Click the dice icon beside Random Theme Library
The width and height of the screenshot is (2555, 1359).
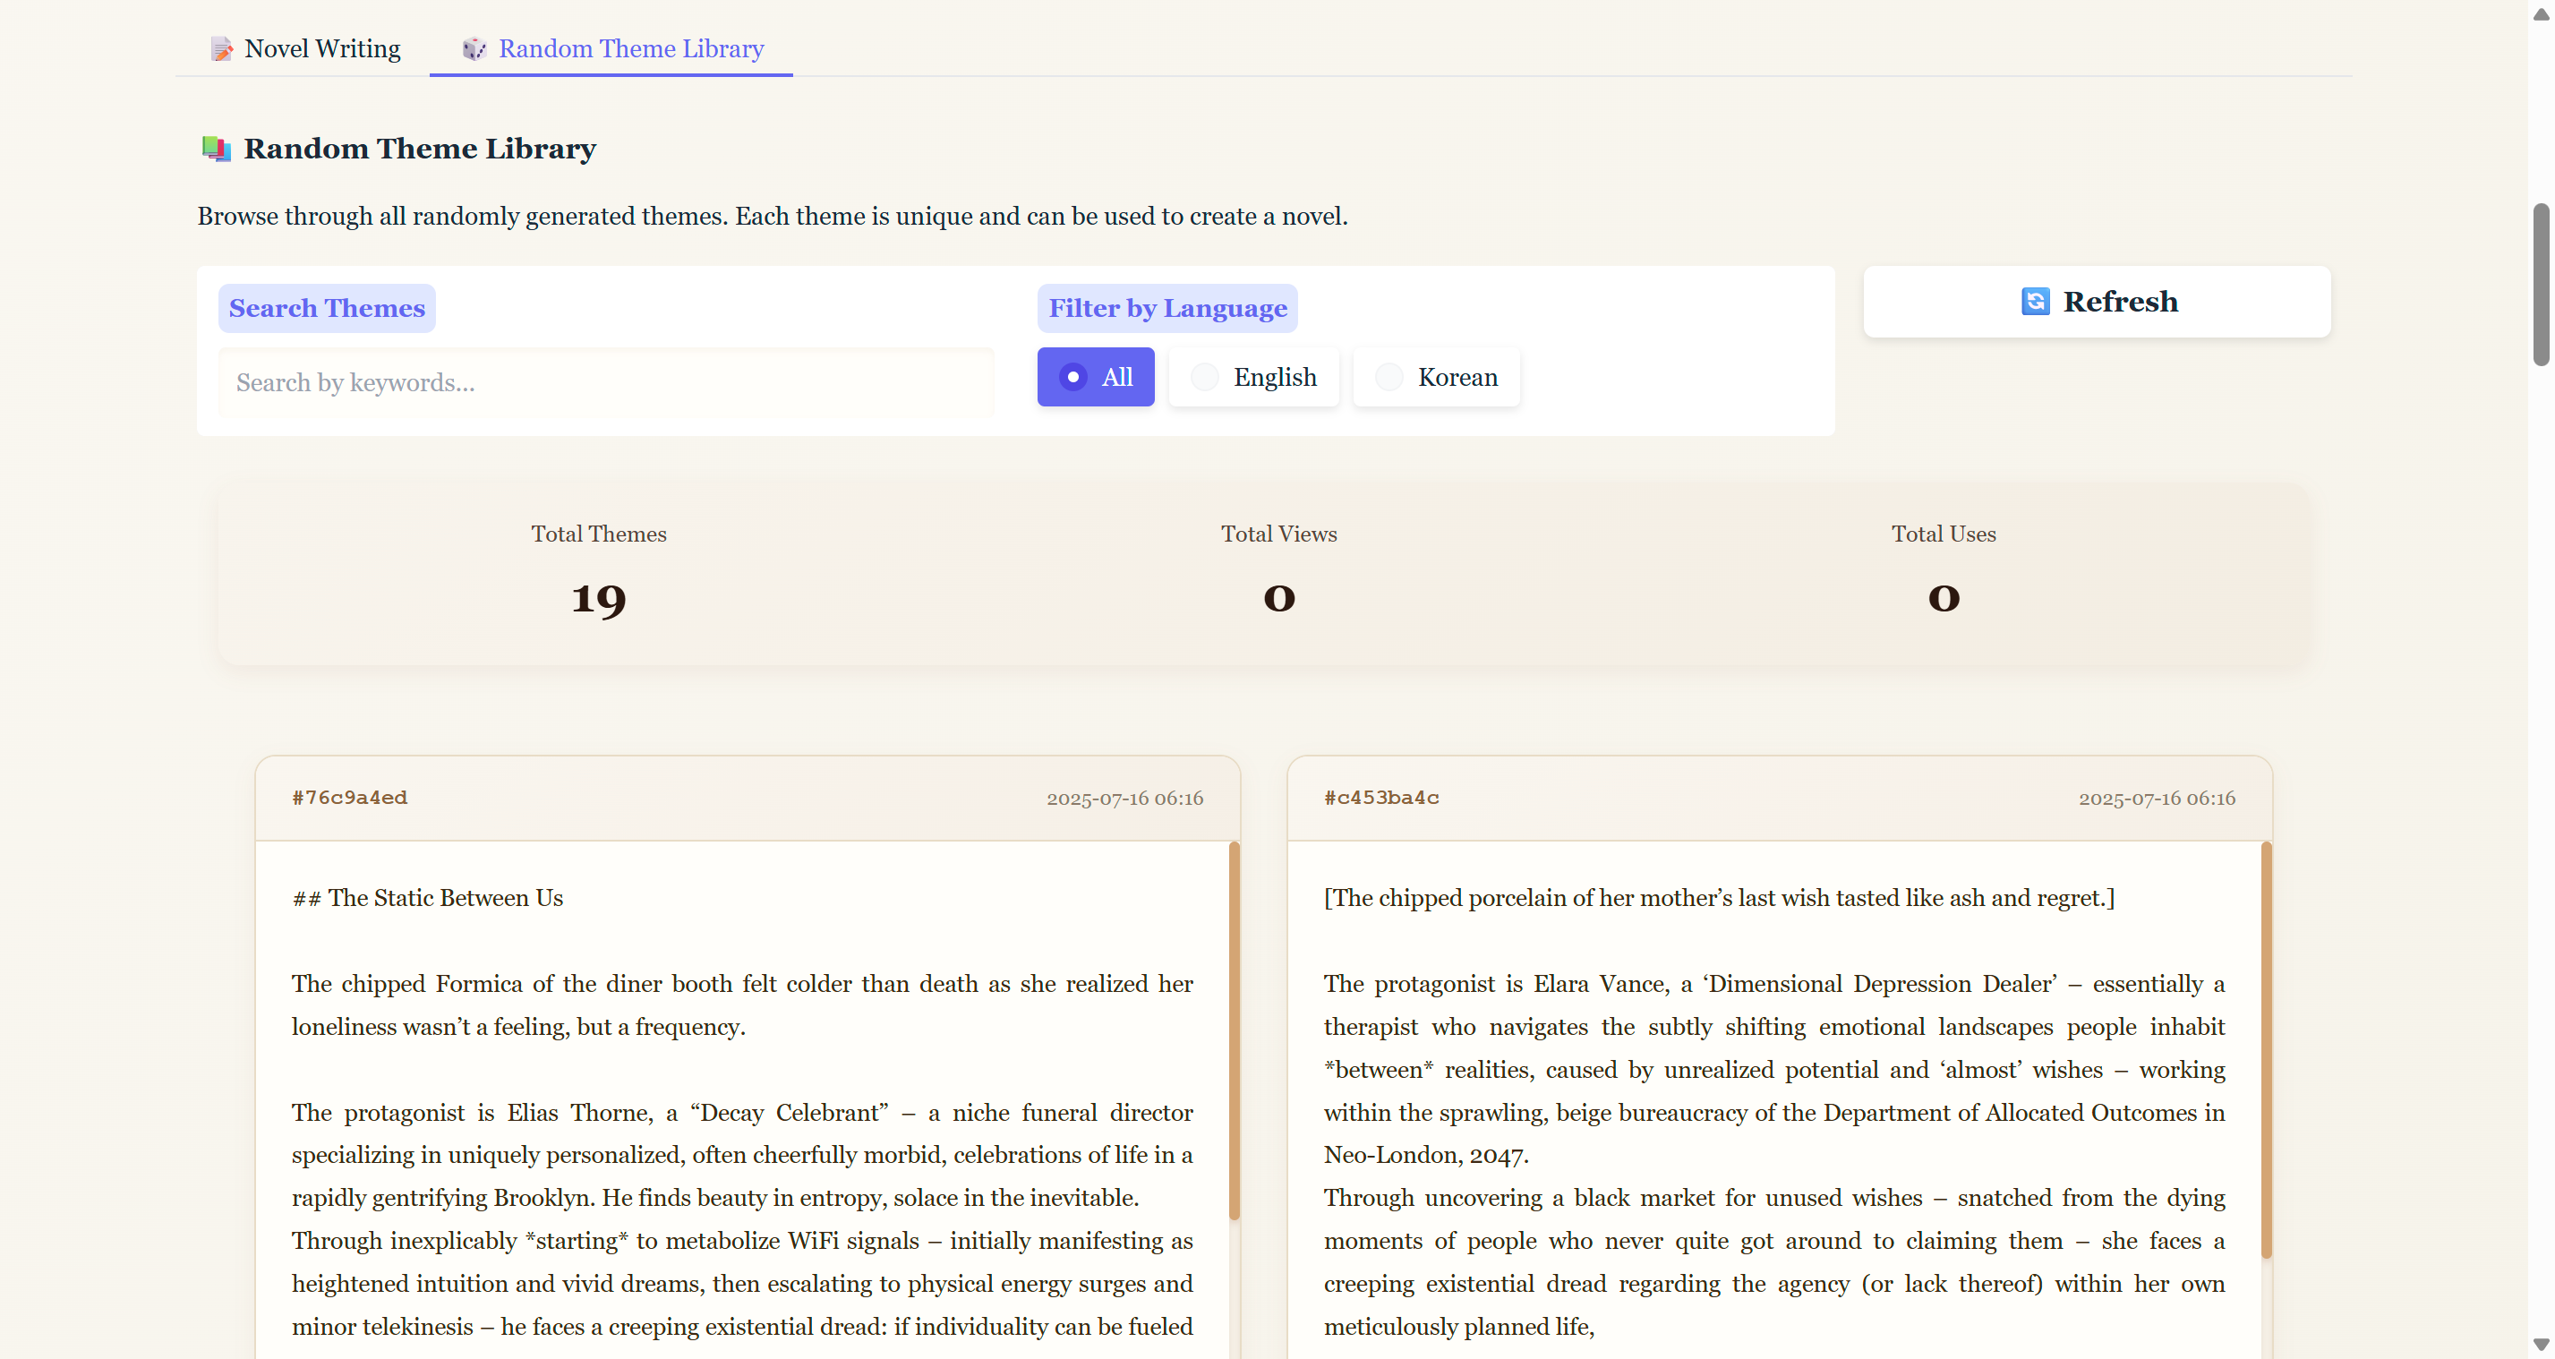(474, 48)
